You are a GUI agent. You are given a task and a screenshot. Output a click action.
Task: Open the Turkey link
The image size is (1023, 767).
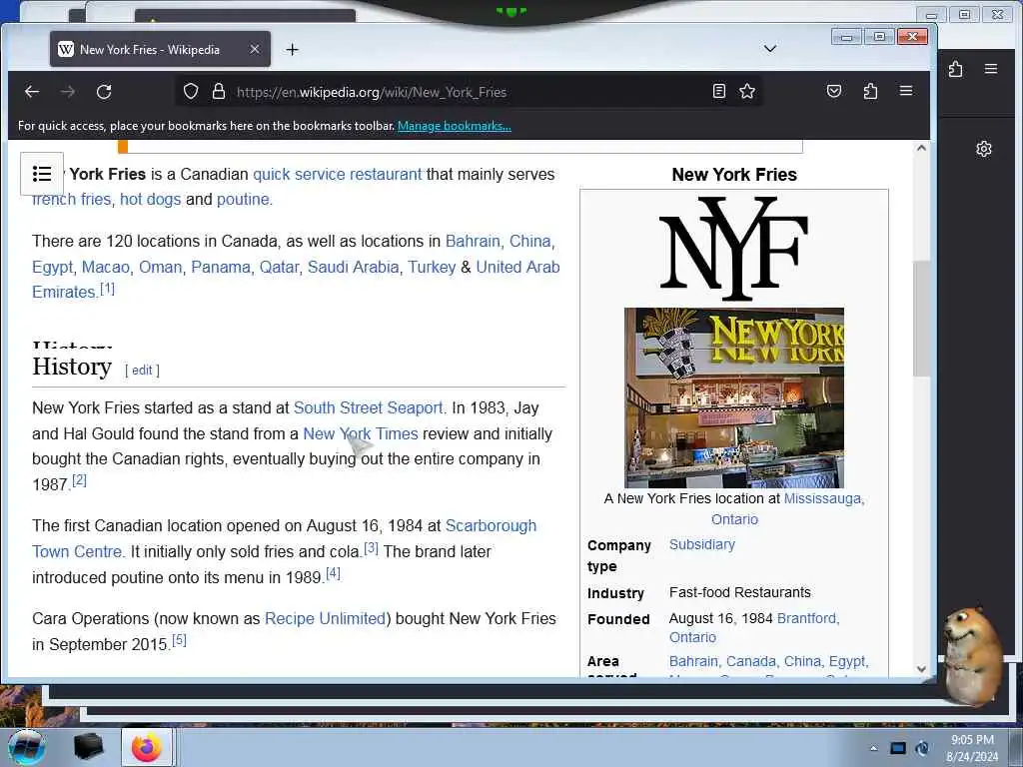tap(432, 268)
